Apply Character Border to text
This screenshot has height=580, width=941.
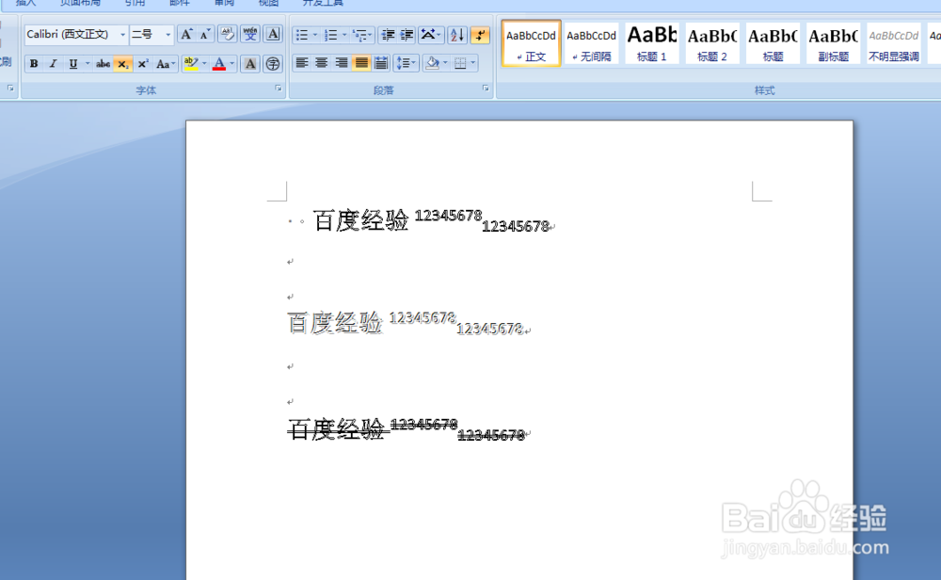(x=273, y=35)
